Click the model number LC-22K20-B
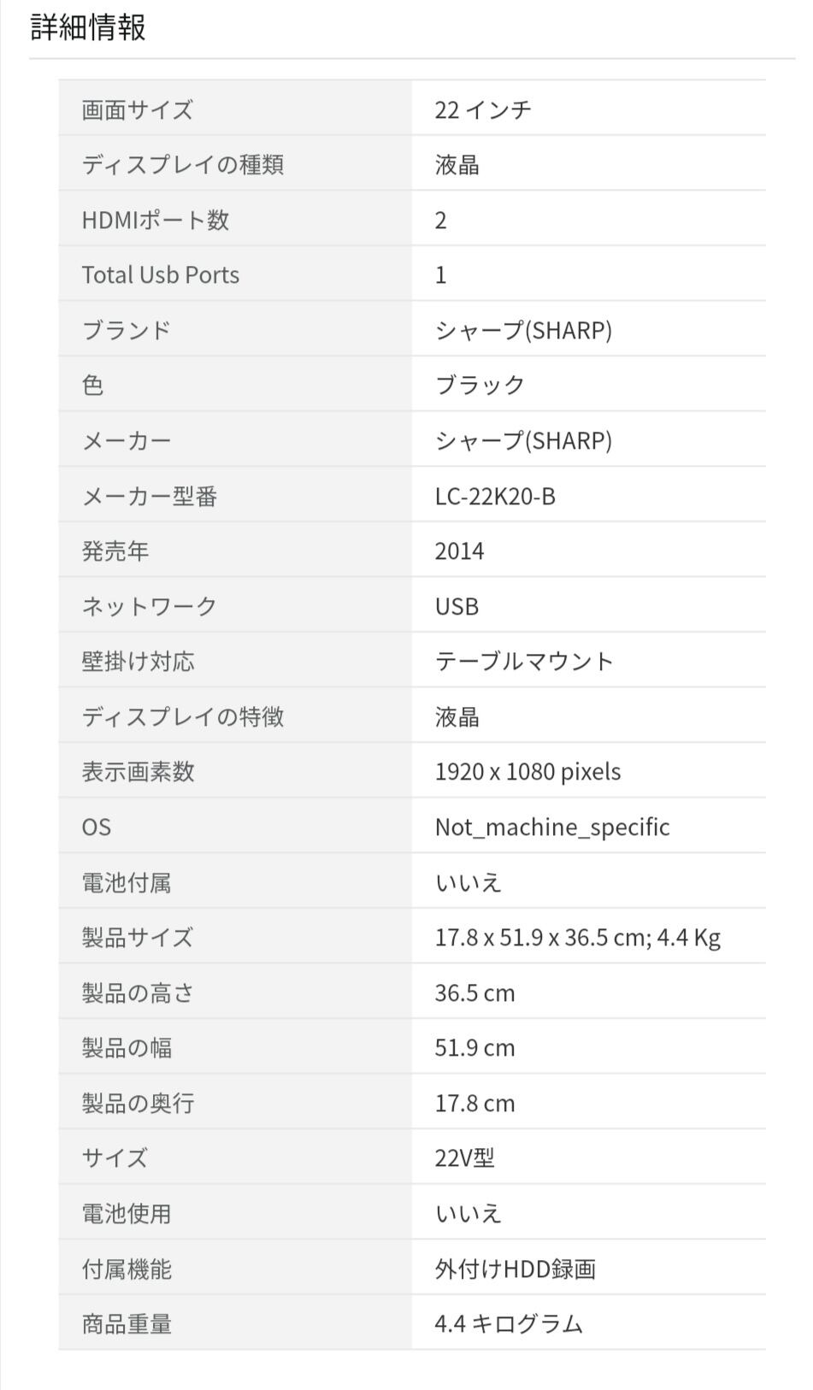 (x=495, y=496)
